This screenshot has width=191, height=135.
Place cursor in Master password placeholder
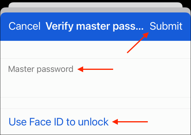click(x=41, y=69)
